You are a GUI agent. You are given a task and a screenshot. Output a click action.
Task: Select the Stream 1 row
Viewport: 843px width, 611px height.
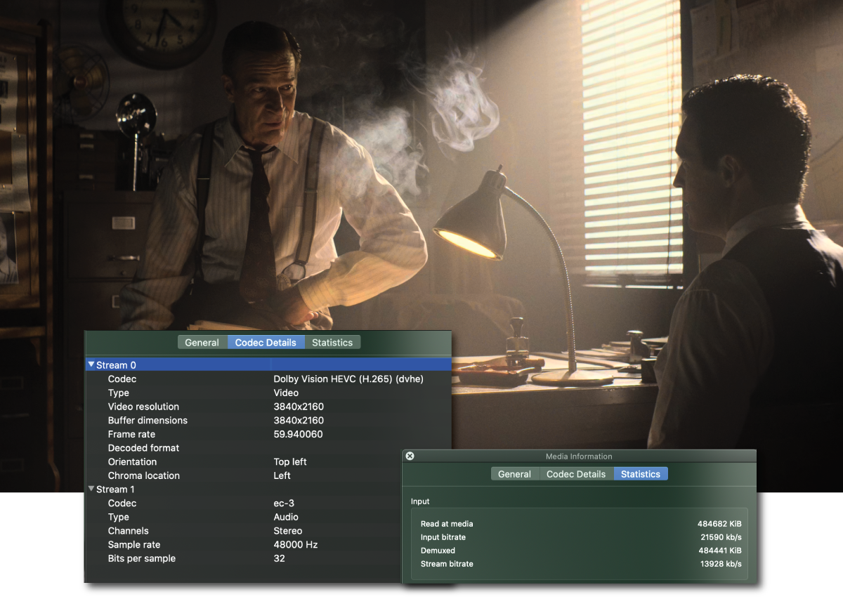coord(268,489)
